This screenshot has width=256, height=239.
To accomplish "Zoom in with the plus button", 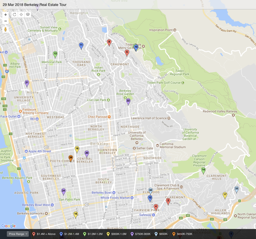I will coord(5,15).
